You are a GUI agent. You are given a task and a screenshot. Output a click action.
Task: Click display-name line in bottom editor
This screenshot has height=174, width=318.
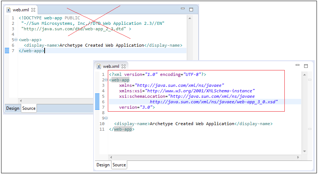193,124
